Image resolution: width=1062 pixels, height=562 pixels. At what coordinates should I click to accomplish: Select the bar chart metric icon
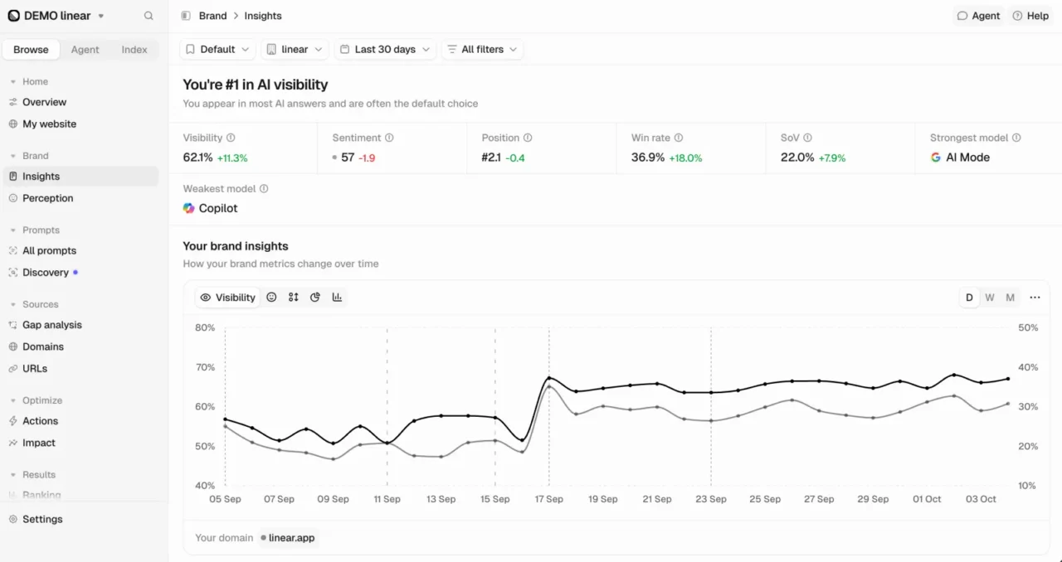point(337,298)
